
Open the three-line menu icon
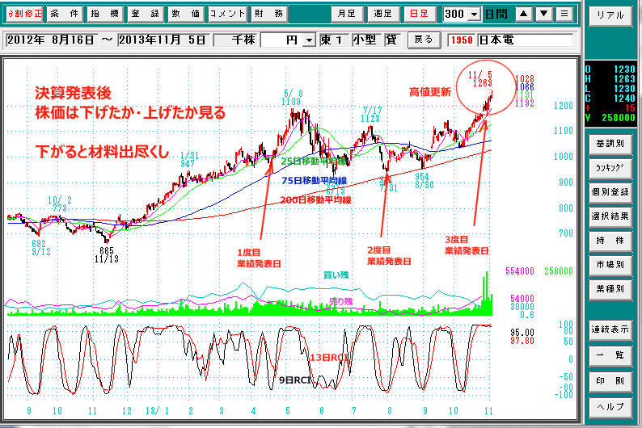[564, 14]
